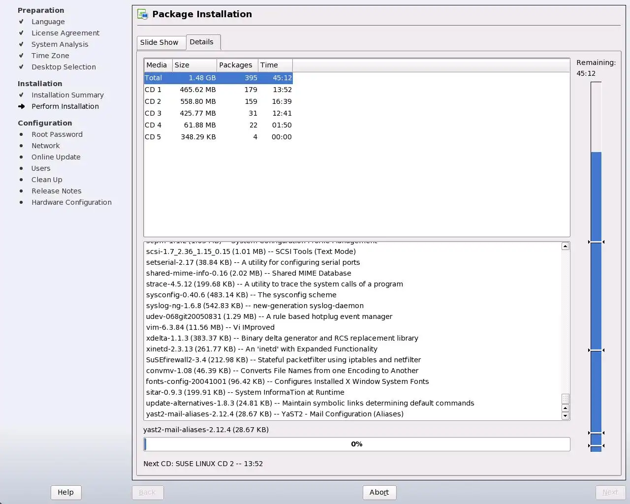Viewport: 630px width, 504px height.
Task: Click the setserial-2.17 log entry
Action: [x=252, y=262]
